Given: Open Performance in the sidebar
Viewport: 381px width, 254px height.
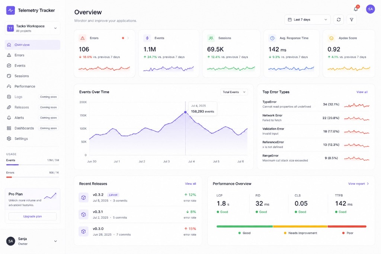Looking at the screenshot, I should click(x=32, y=86).
